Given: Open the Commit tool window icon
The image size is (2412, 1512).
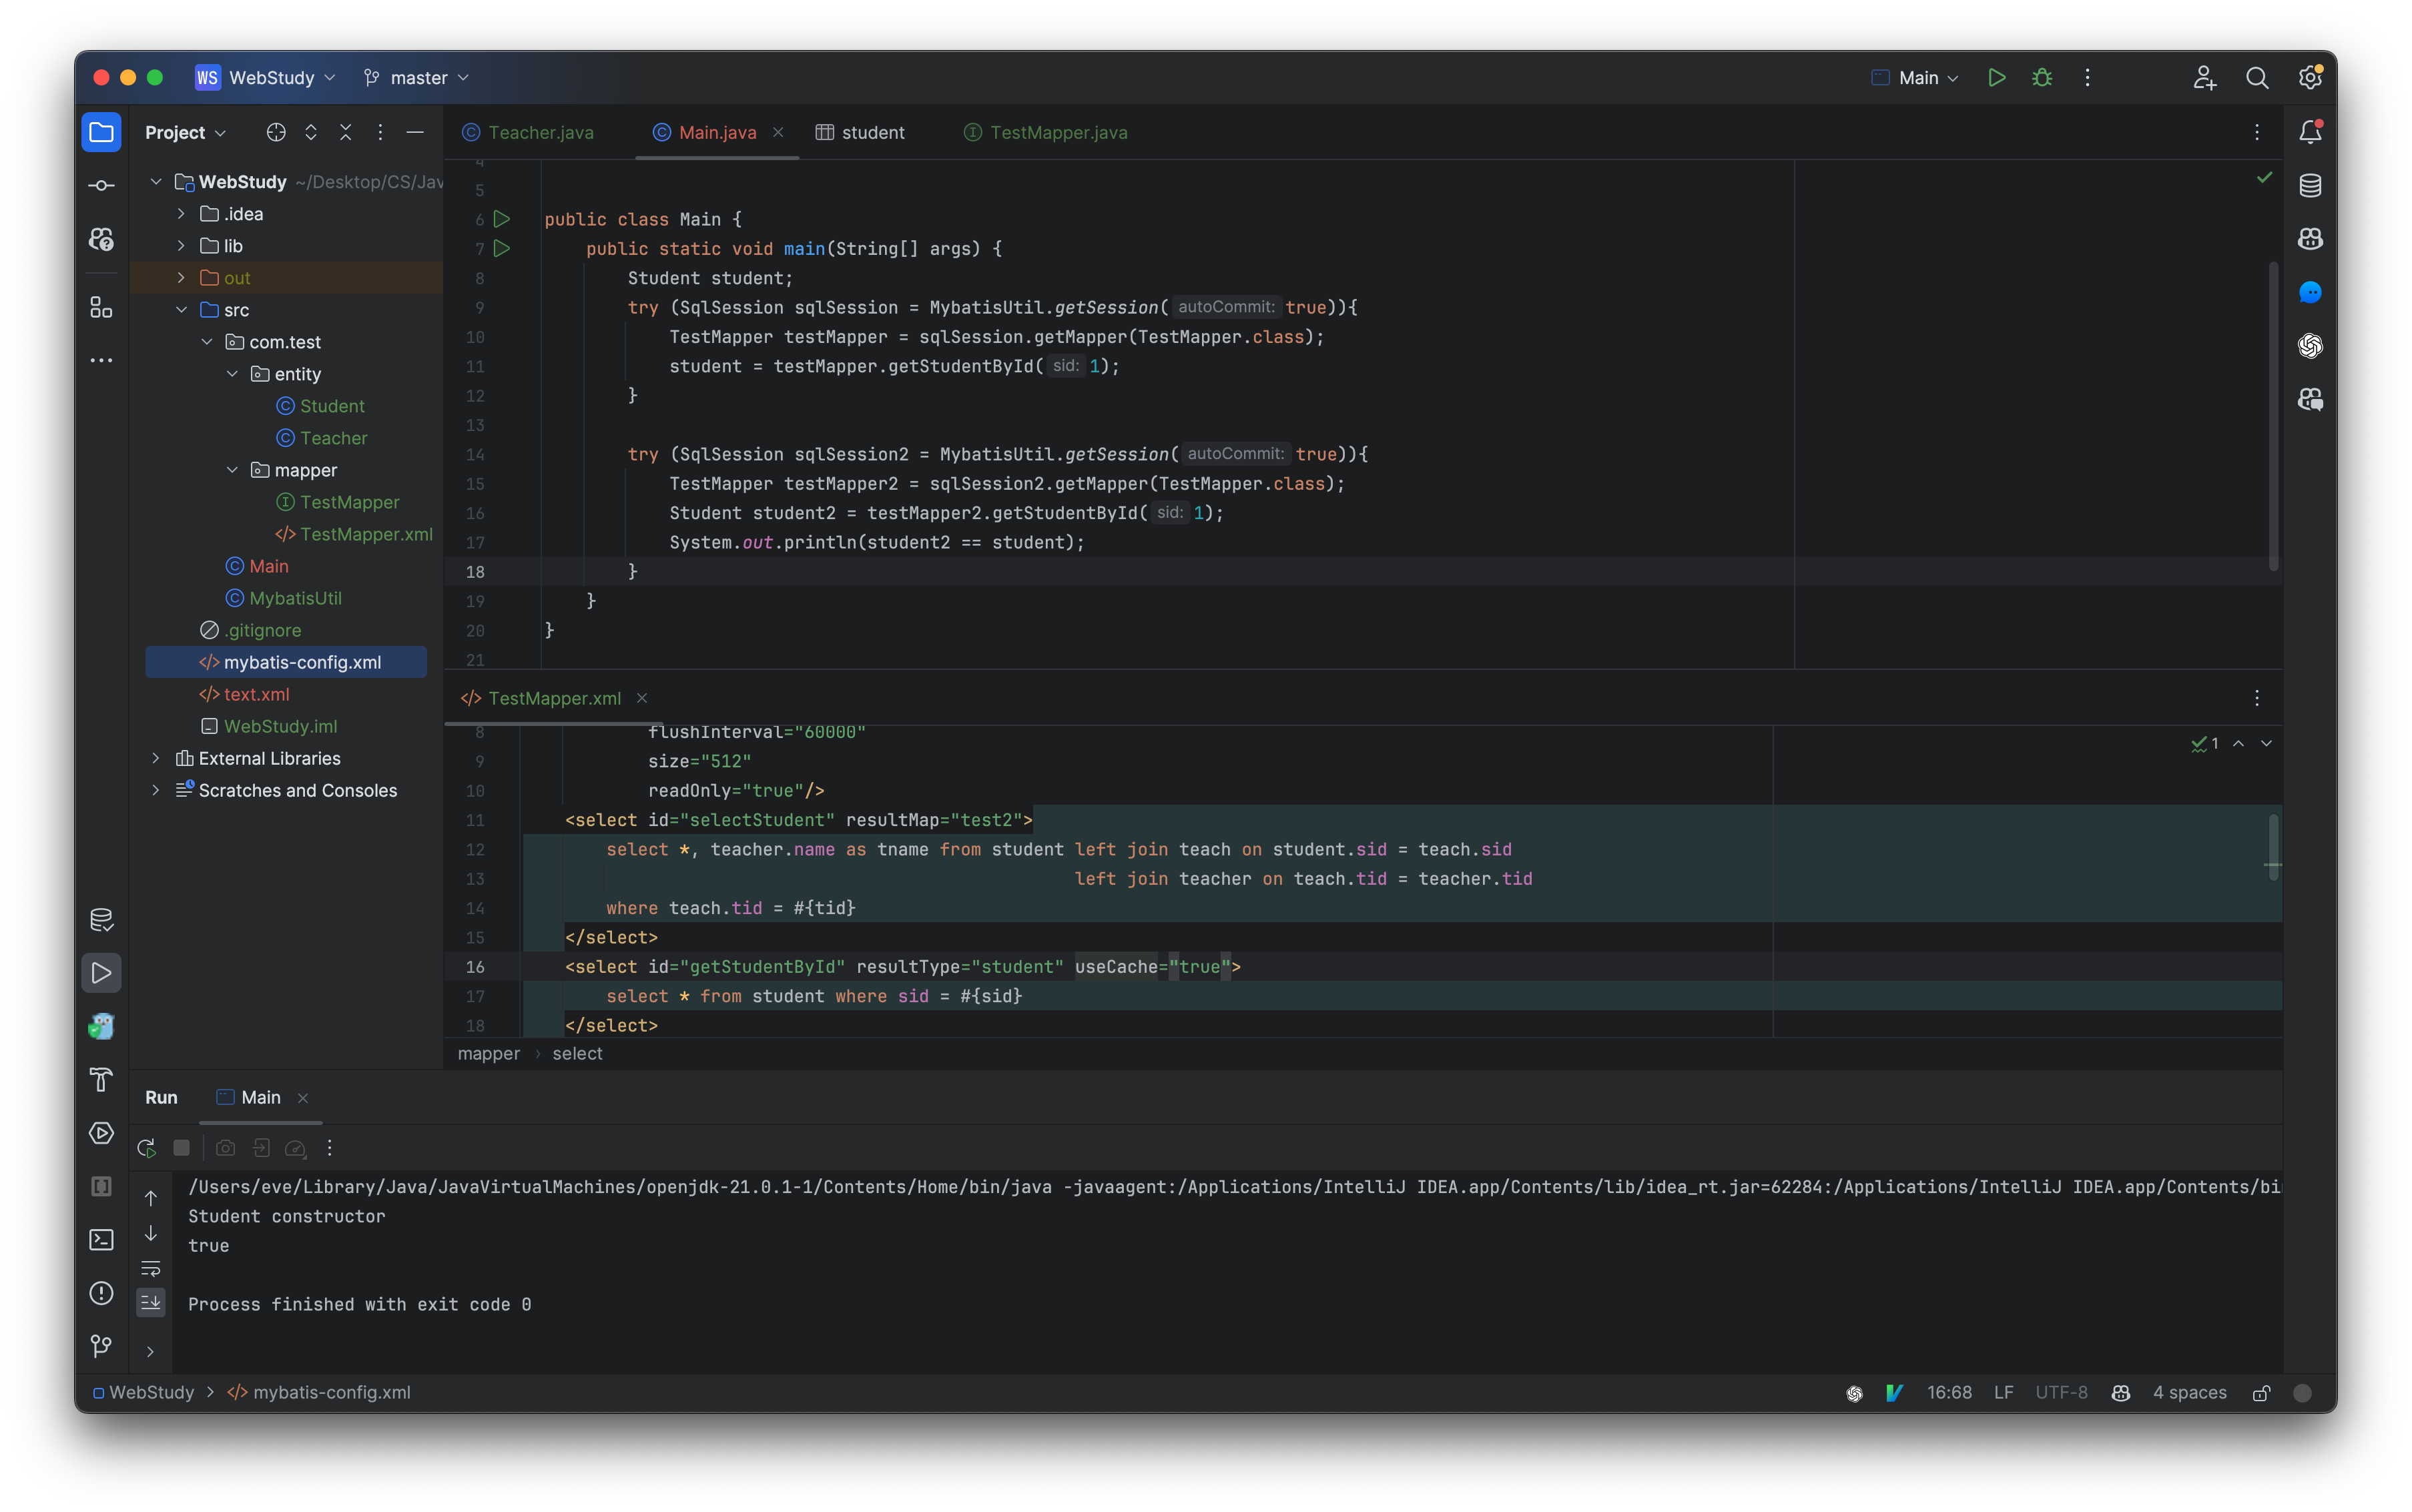Looking at the screenshot, I should tap(101, 186).
